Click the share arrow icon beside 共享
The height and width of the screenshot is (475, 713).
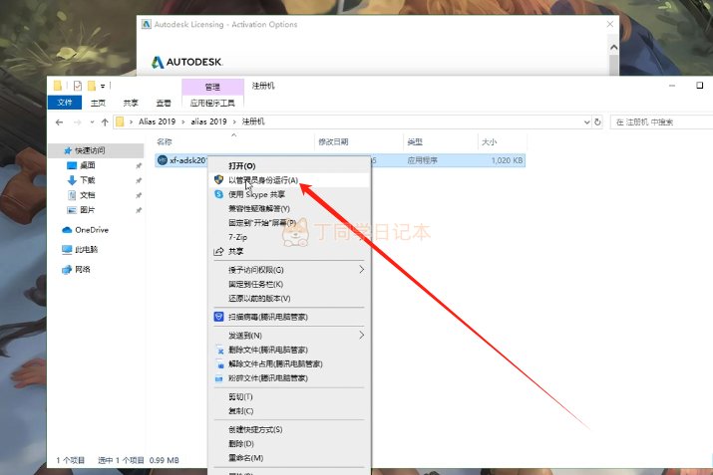click(218, 251)
